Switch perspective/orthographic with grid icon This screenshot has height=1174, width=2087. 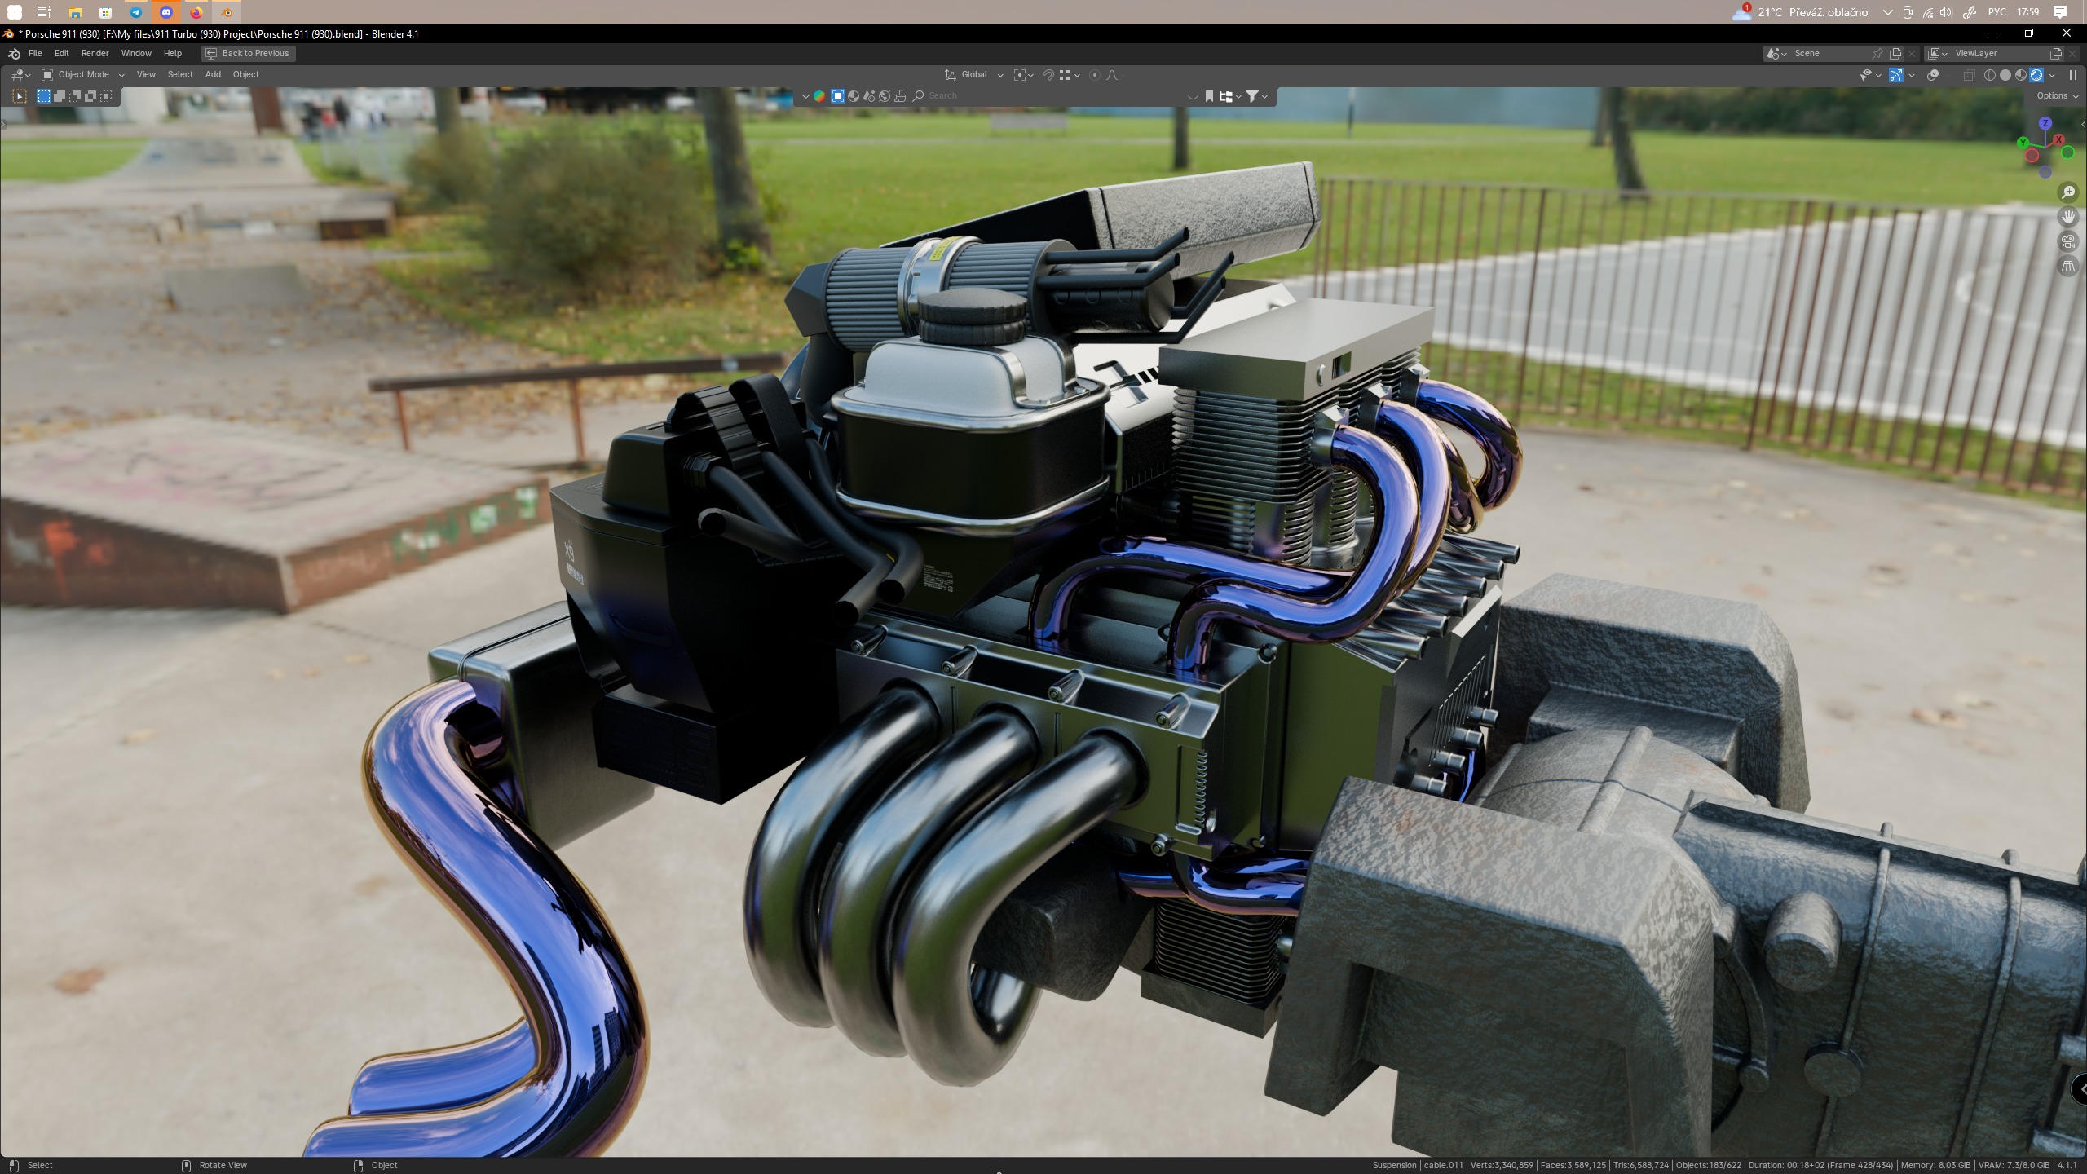[2068, 266]
